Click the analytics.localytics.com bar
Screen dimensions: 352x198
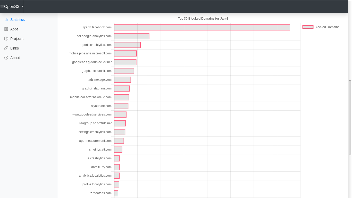tap(117, 176)
